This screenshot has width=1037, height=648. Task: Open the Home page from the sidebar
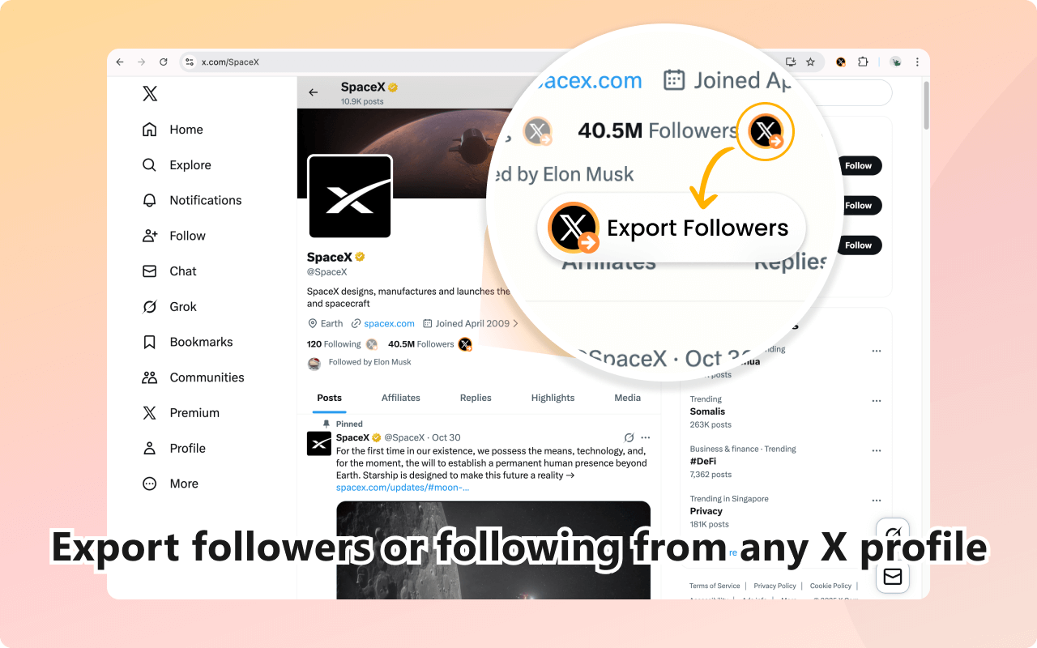(x=173, y=130)
